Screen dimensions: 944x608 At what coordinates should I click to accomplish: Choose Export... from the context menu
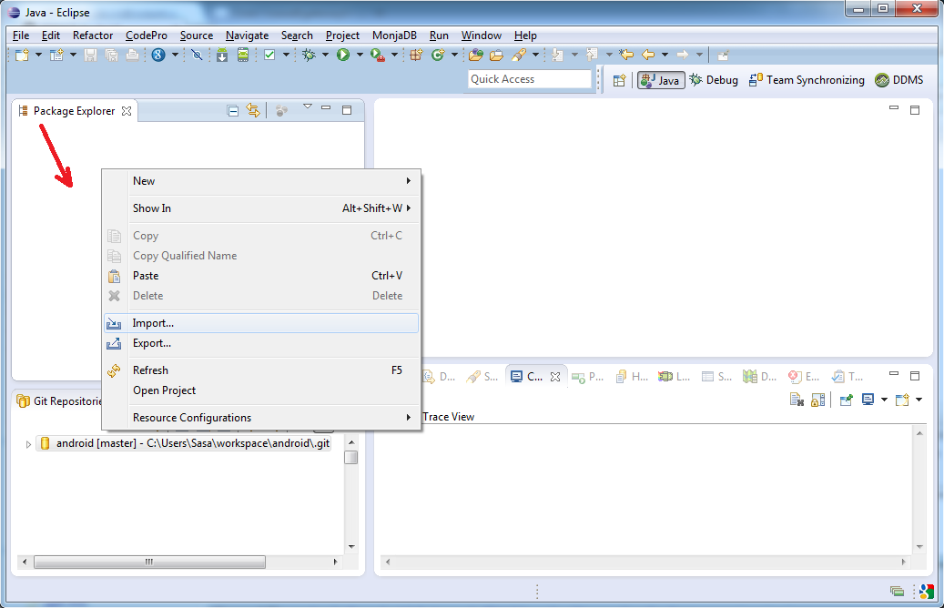click(x=261, y=343)
